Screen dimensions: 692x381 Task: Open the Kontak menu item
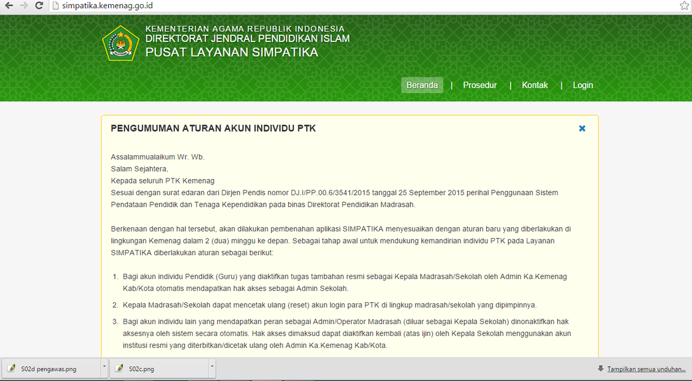click(535, 85)
